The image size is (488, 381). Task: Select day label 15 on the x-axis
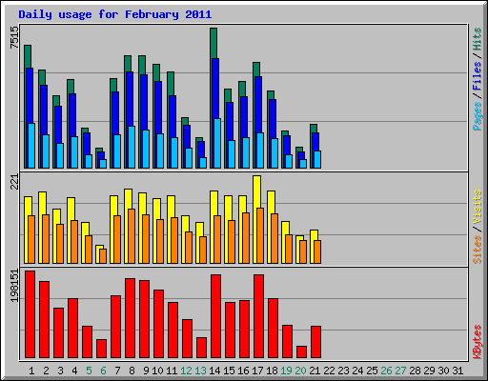coord(229,371)
